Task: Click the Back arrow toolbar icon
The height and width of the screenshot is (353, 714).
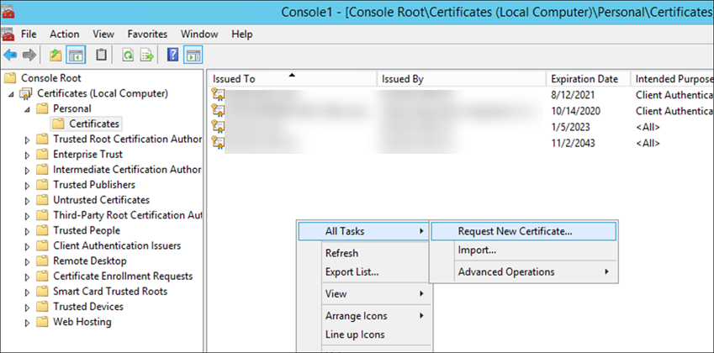Action: [10, 55]
